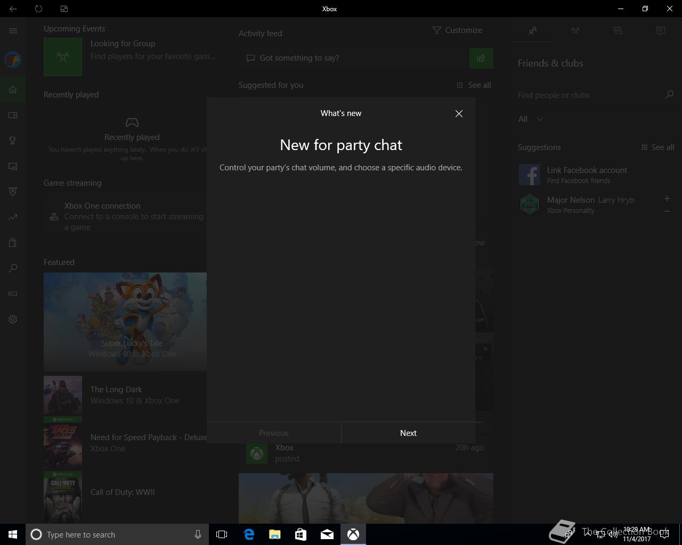Open Xbox One connection streaming entry
The width and height of the screenshot is (682, 545).
[125, 216]
